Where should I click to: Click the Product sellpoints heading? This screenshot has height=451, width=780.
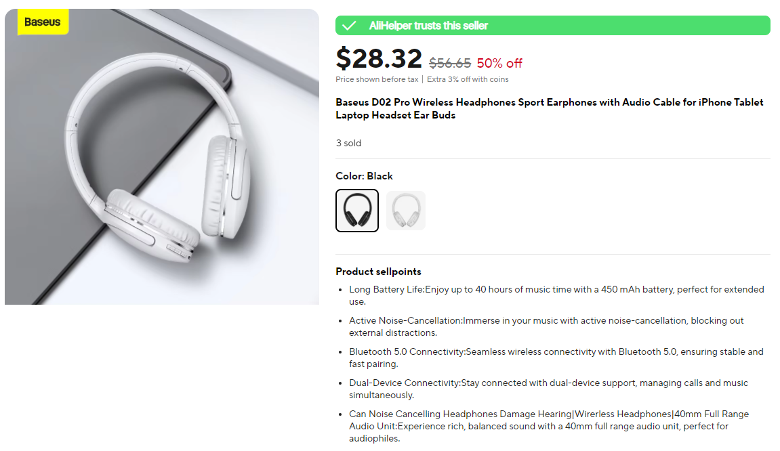click(378, 271)
